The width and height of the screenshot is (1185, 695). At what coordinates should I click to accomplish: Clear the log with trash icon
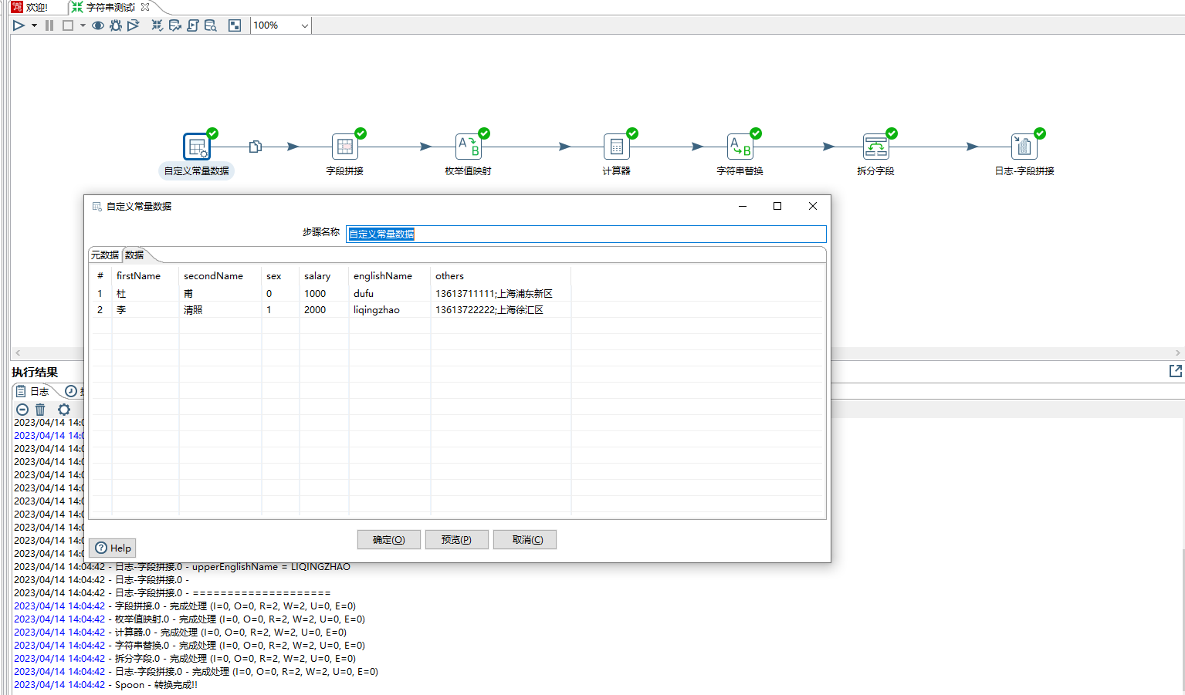(40, 410)
